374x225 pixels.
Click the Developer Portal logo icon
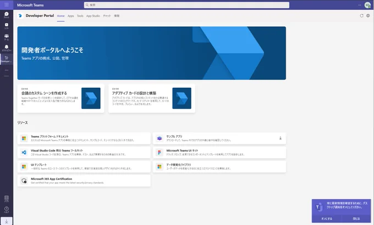click(x=20, y=16)
